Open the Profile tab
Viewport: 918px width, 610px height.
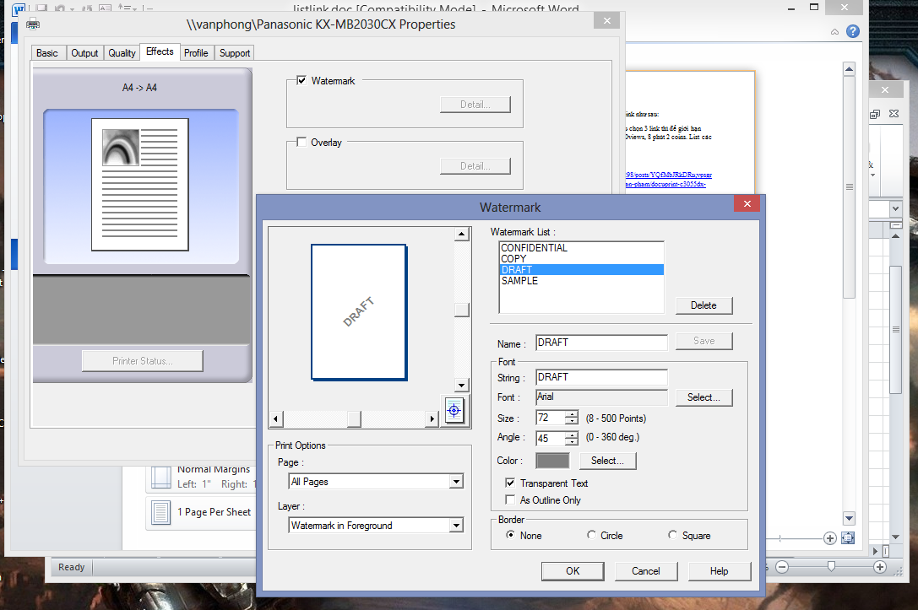coord(196,53)
